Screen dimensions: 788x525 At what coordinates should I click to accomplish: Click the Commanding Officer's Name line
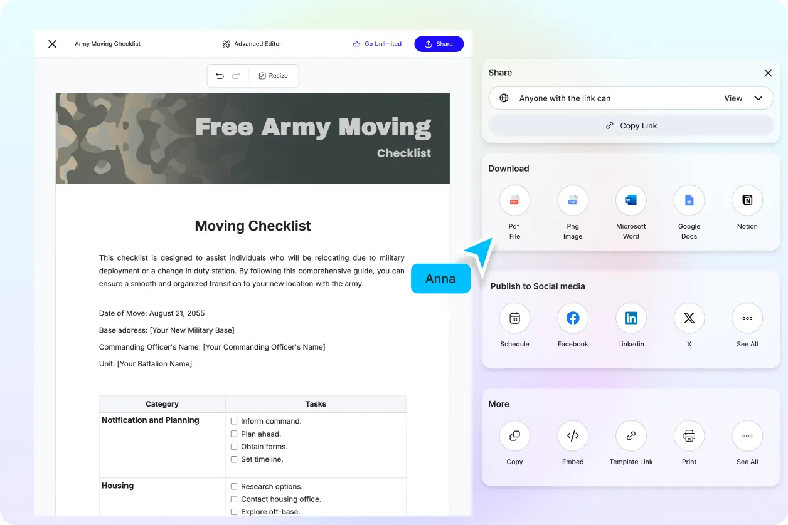click(x=212, y=347)
